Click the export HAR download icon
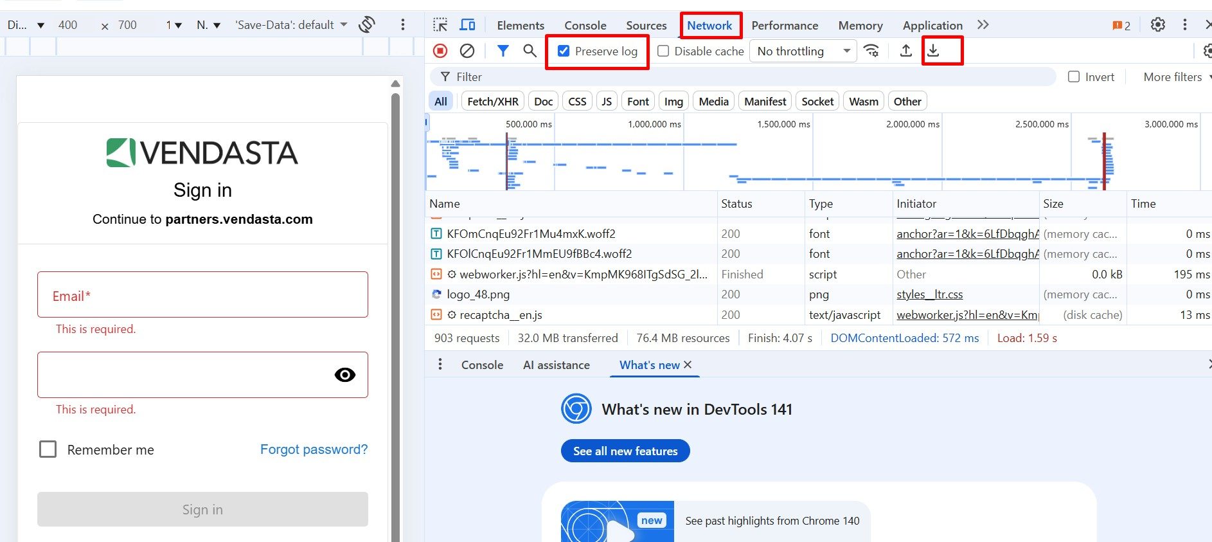Screen dimensions: 1212x542 tap(933, 51)
